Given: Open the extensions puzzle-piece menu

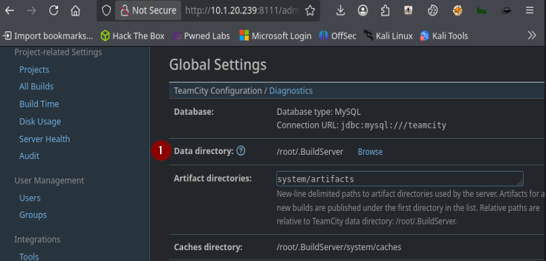Looking at the screenshot, I should pyautogui.click(x=385, y=11).
